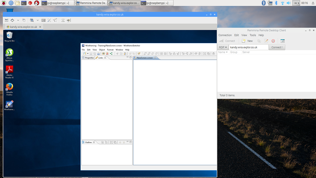Open the scaling options dropdown arrow

click(18, 20)
